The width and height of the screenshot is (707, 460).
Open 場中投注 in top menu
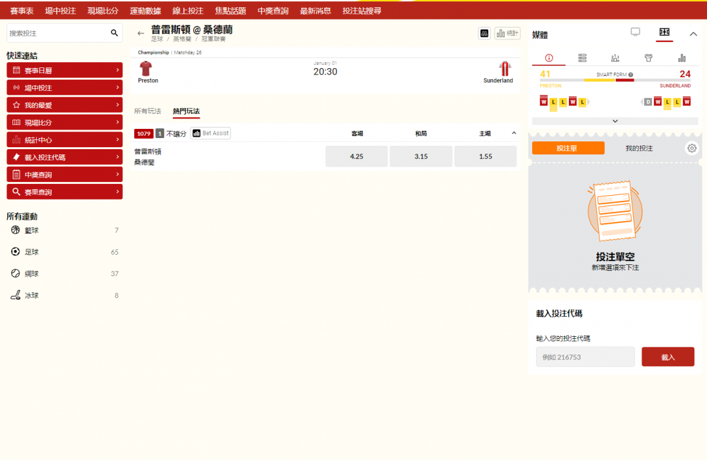[60, 11]
